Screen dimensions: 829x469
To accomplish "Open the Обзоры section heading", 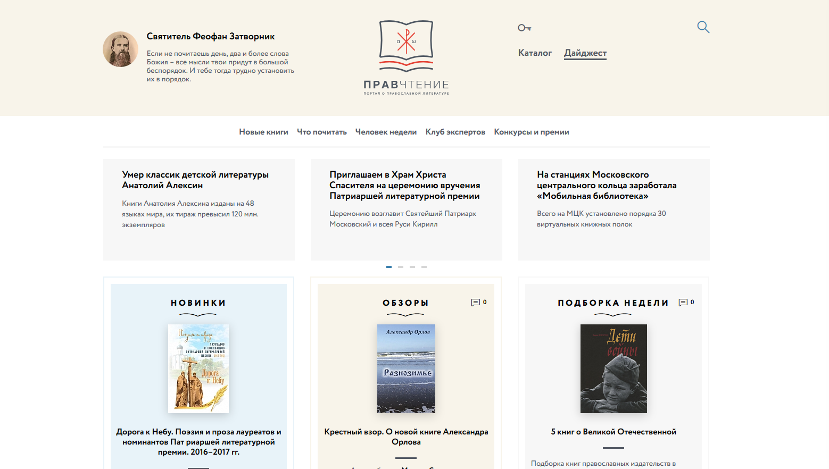I will click(406, 303).
